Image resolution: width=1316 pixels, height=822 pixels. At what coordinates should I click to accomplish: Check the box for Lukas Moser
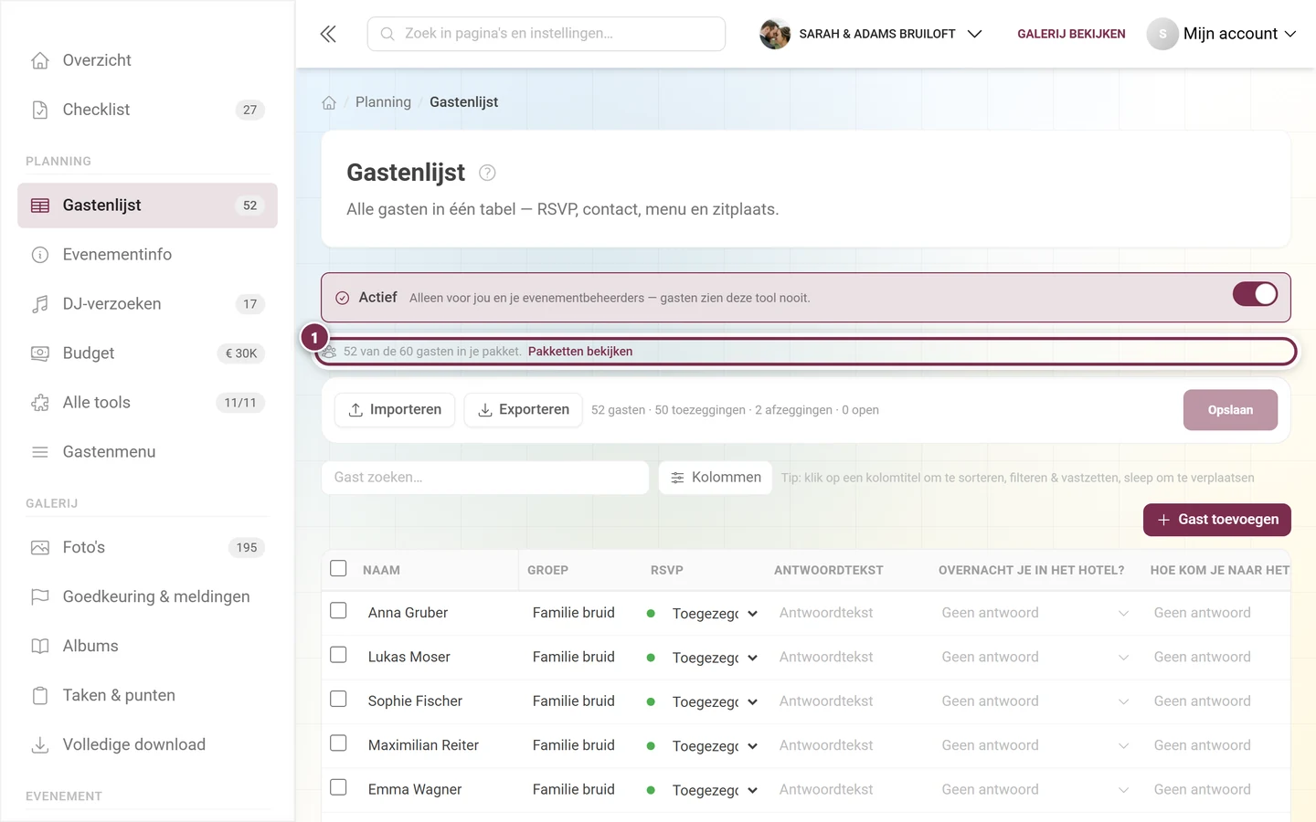338,655
